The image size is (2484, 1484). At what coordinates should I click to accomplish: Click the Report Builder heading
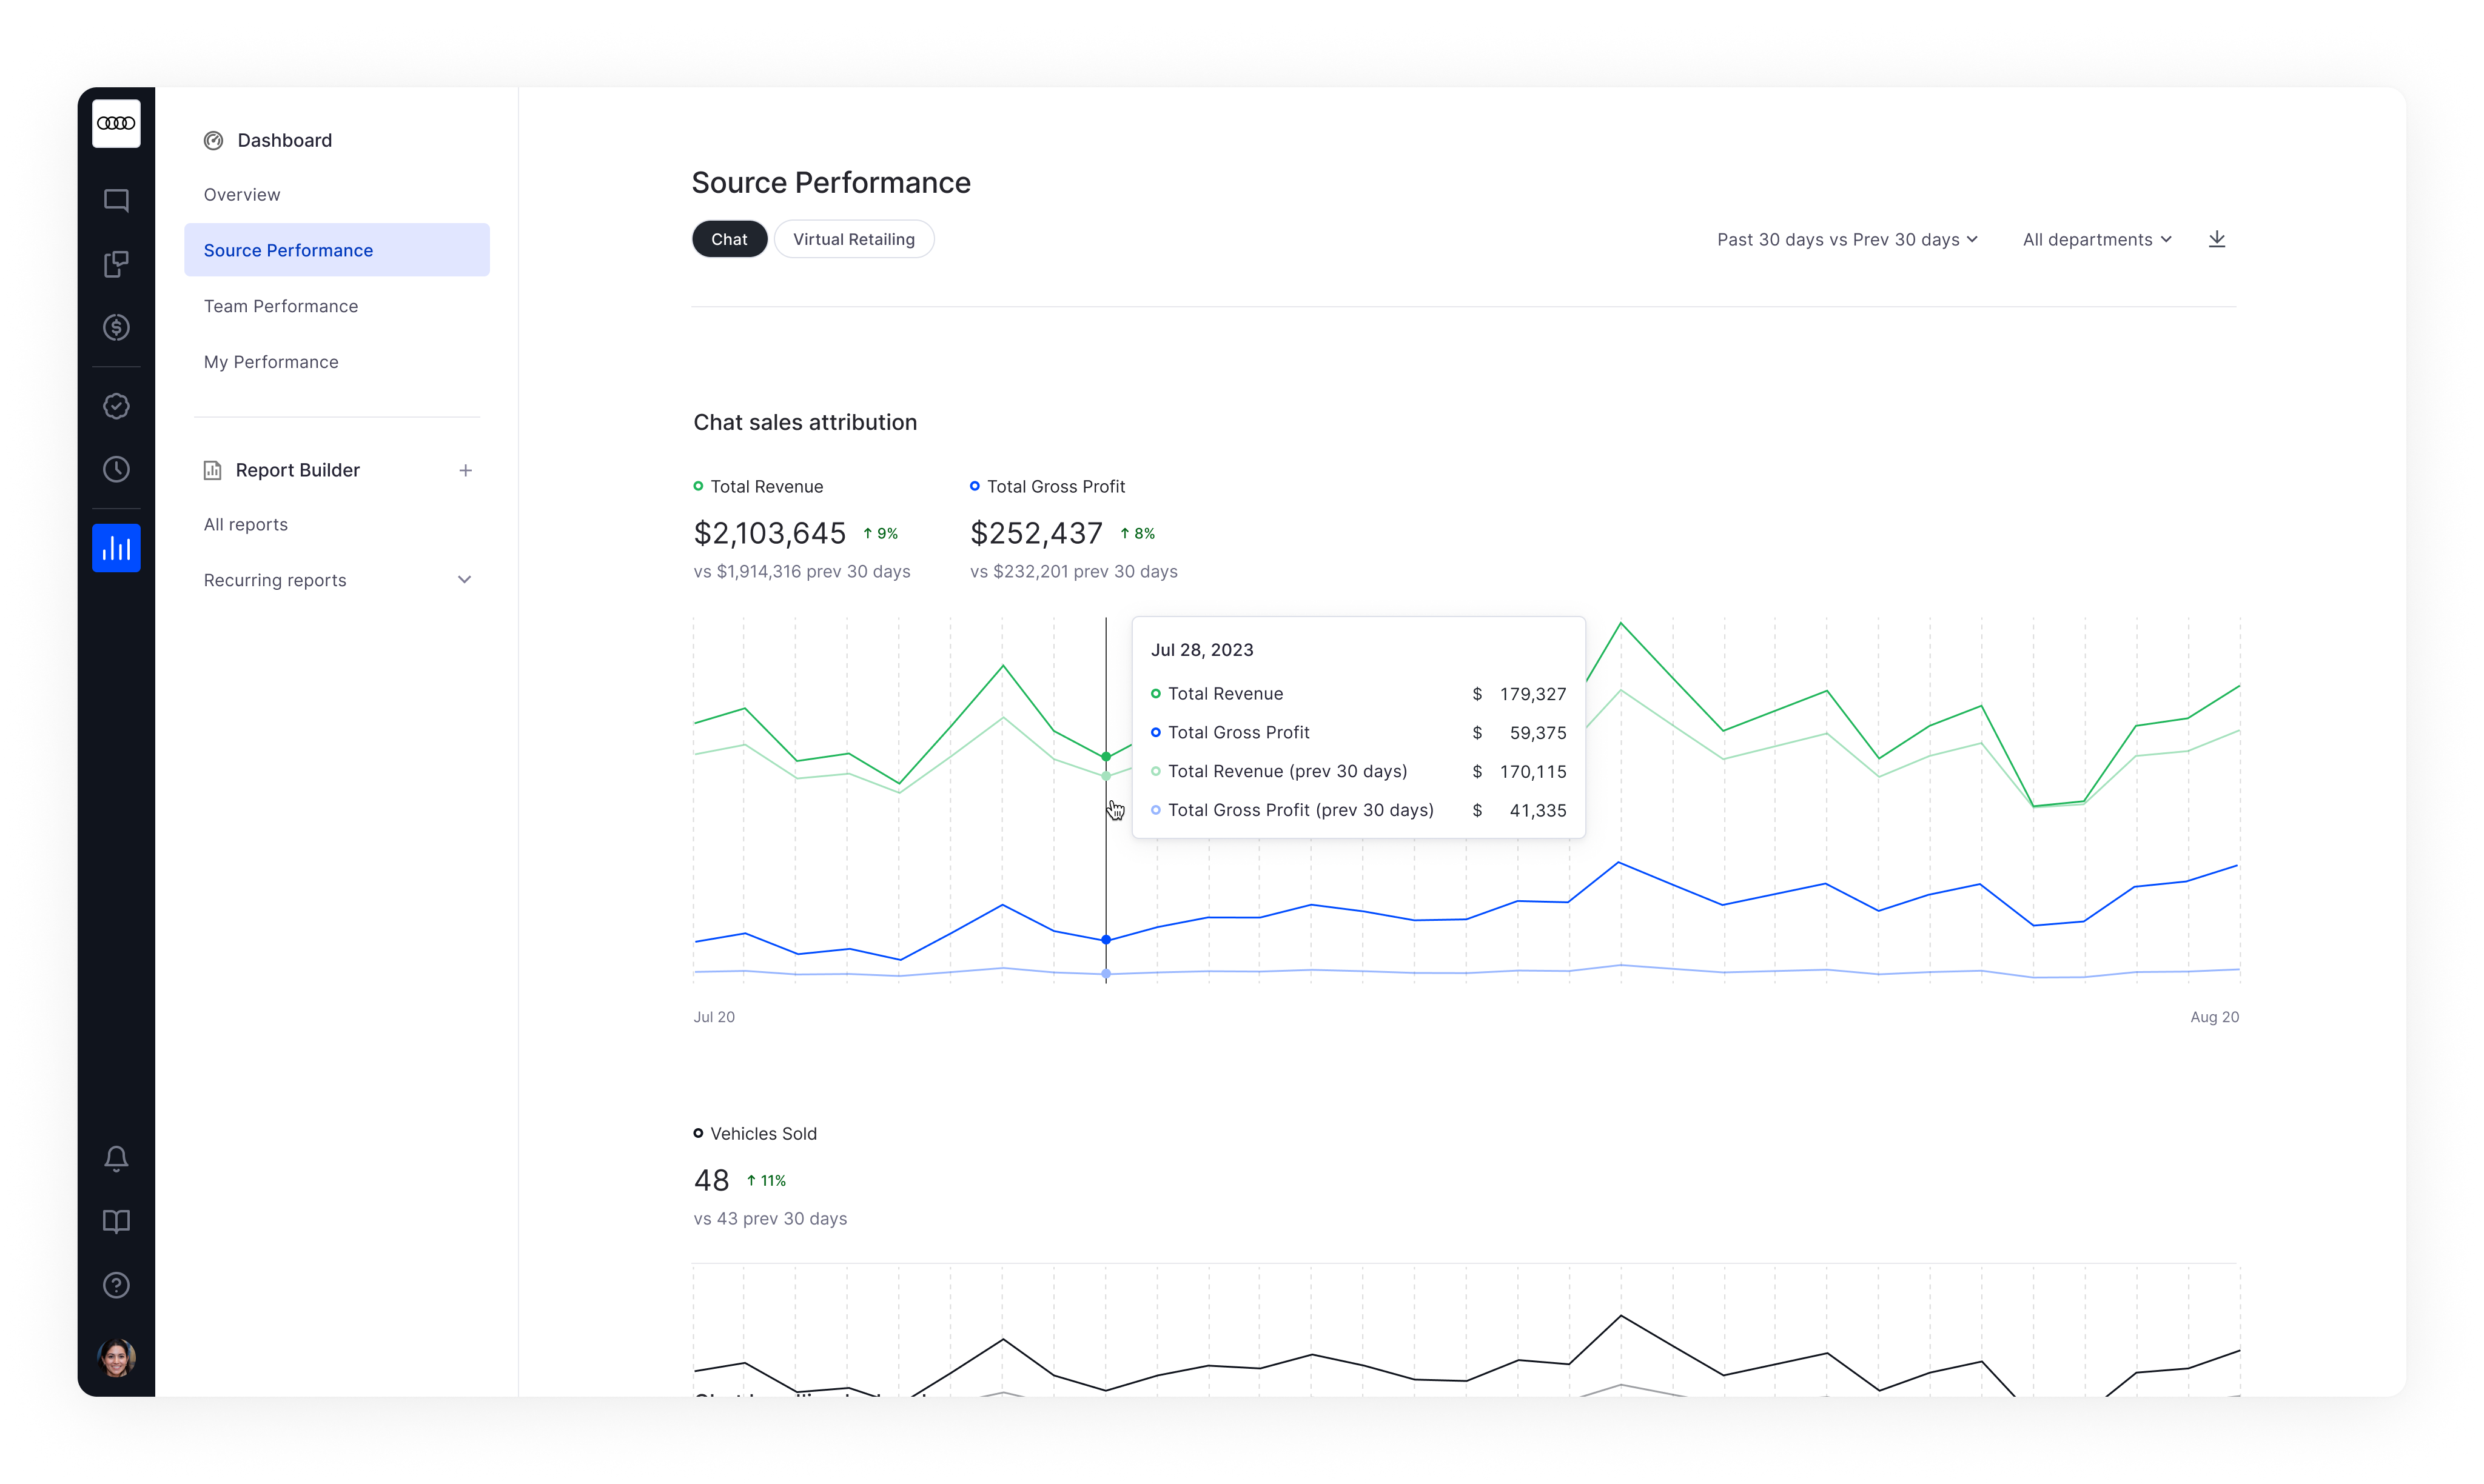click(x=297, y=470)
